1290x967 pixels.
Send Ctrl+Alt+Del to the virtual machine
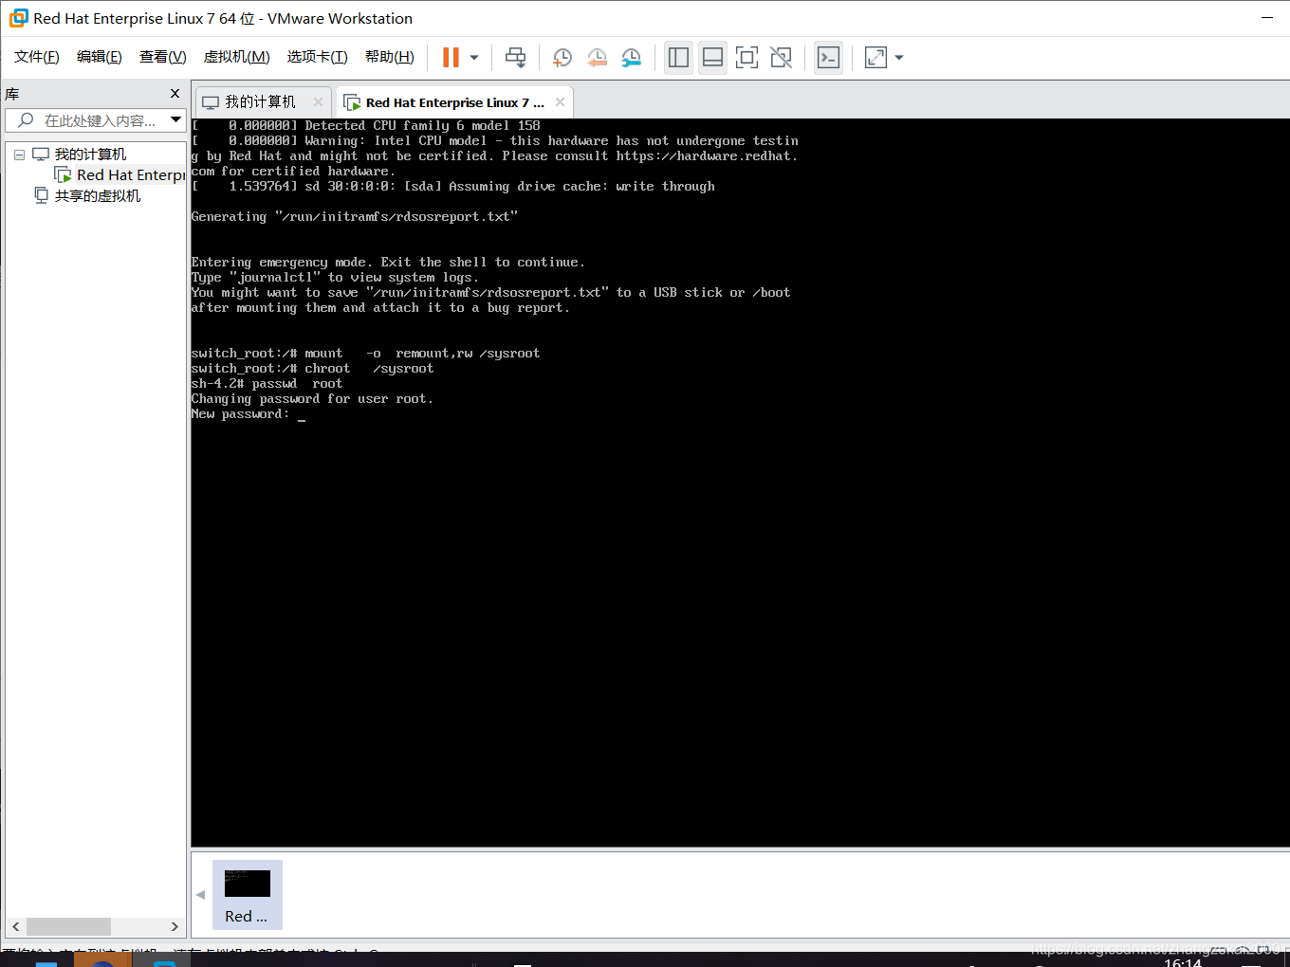515,58
